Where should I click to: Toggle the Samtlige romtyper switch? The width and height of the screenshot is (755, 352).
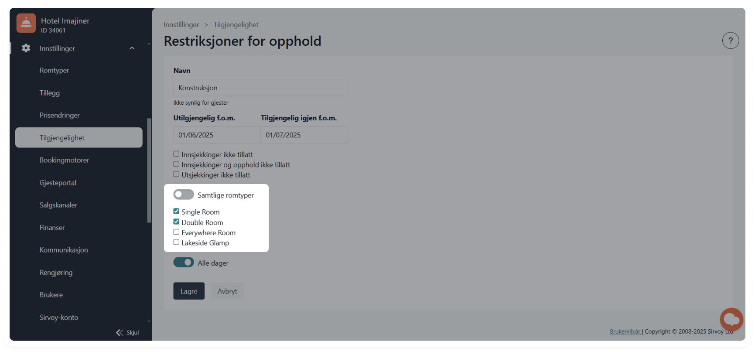point(184,195)
